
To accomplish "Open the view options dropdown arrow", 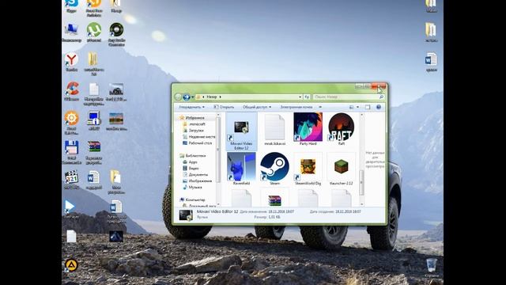I will [357, 107].
